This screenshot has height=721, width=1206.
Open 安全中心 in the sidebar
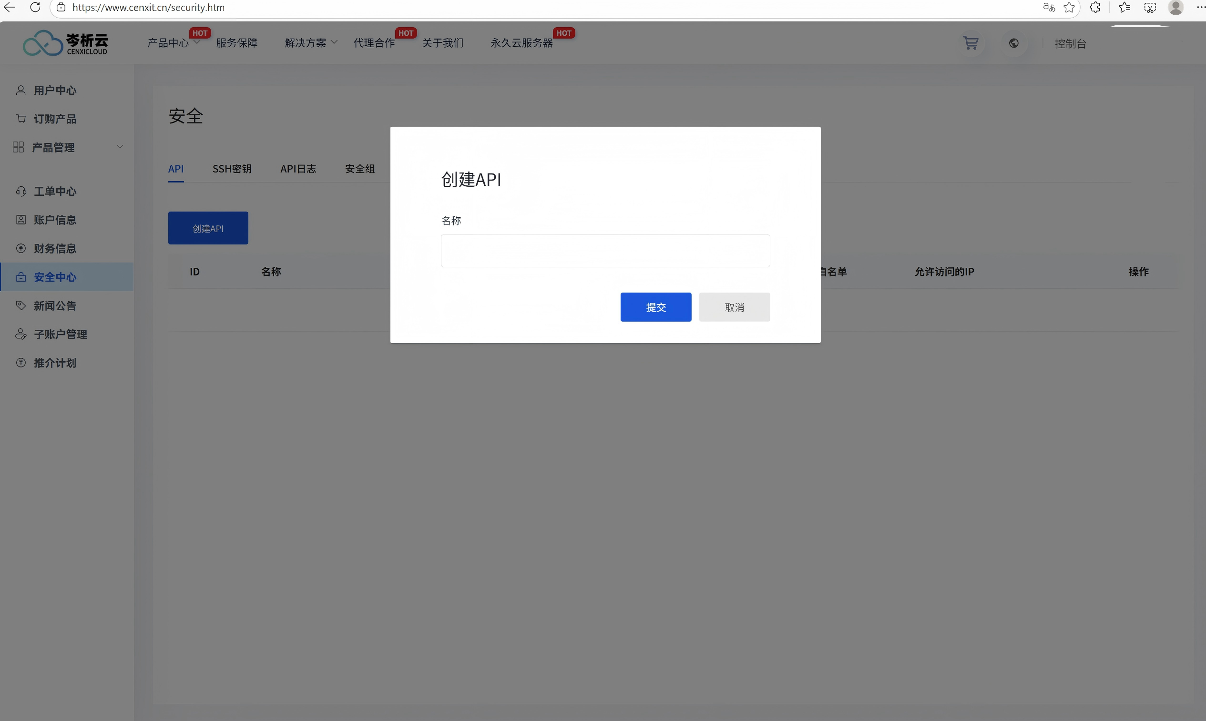55,277
